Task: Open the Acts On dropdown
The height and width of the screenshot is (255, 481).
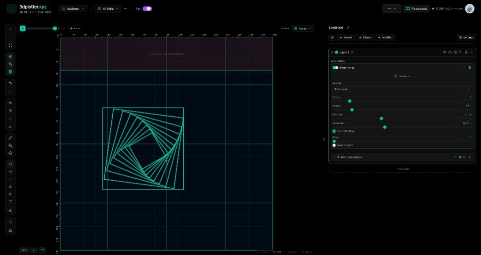Action: click(x=402, y=89)
